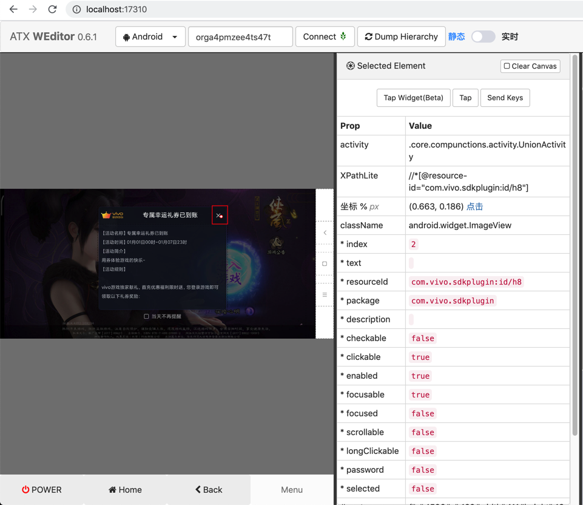Click the browser back arrow

[x=13, y=9]
